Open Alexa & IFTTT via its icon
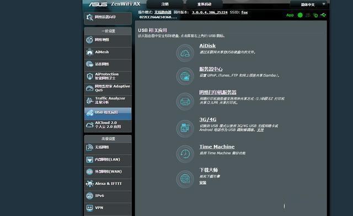The height and width of the screenshot is (216, 353). click(89, 184)
